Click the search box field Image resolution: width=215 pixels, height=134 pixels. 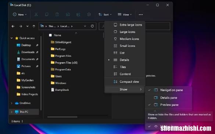[135, 26]
